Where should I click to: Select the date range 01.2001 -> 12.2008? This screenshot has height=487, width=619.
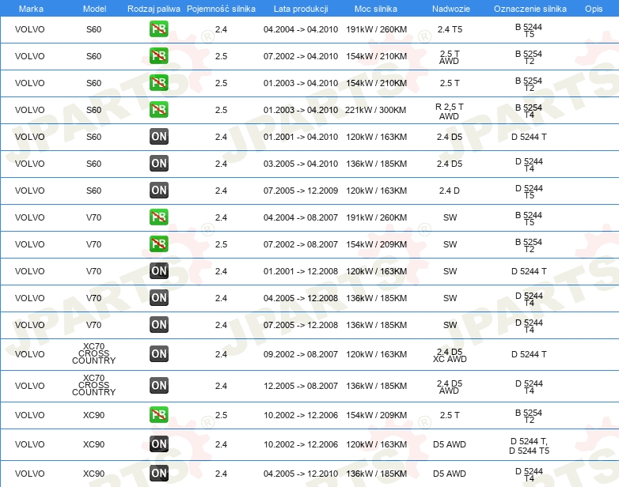pyautogui.click(x=301, y=271)
